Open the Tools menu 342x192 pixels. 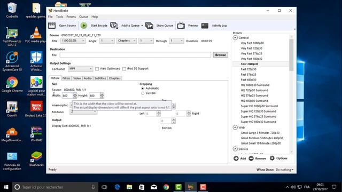click(59, 17)
